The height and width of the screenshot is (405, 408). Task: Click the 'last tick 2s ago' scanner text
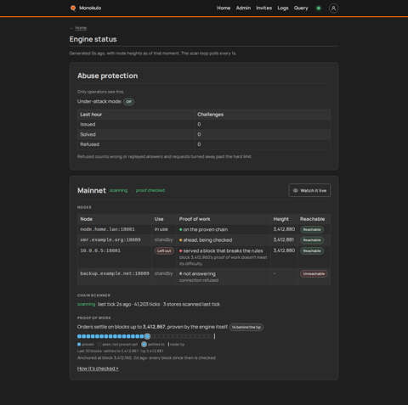[115, 304]
